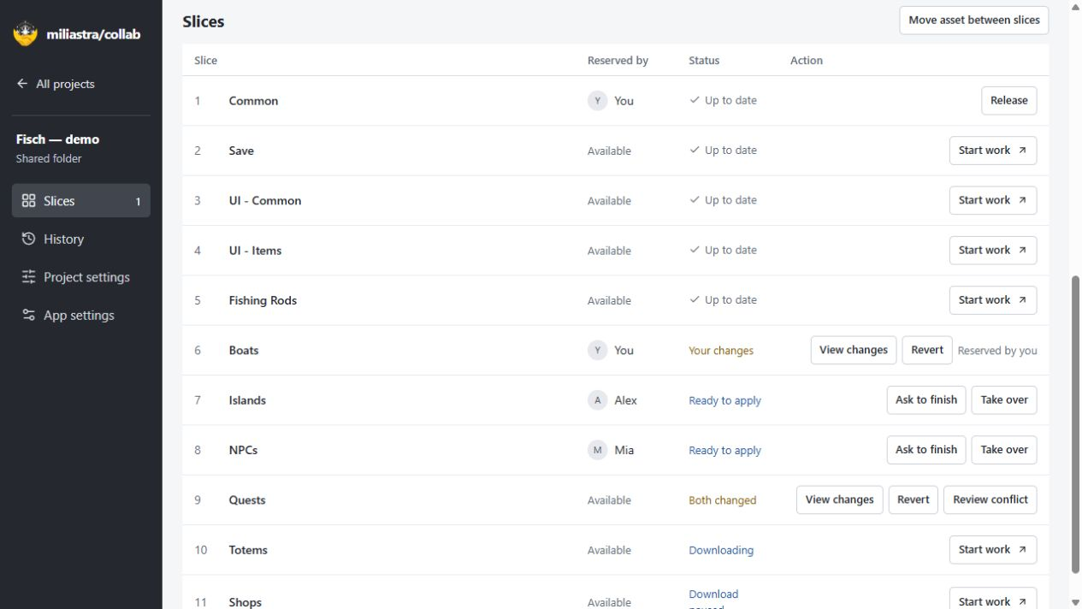Click the Slices grid icon in sidebar
Viewport: 1082px width, 609px height.
point(29,201)
